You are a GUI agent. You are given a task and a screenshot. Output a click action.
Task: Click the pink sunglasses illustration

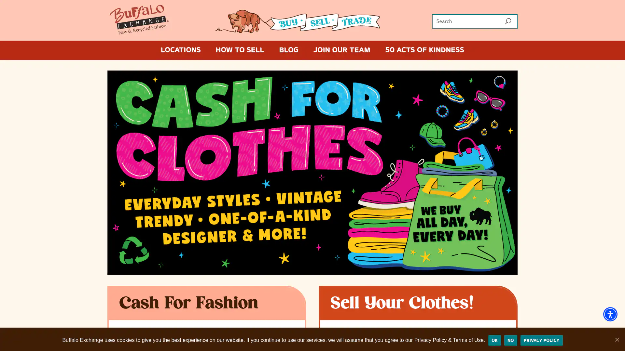click(x=490, y=100)
